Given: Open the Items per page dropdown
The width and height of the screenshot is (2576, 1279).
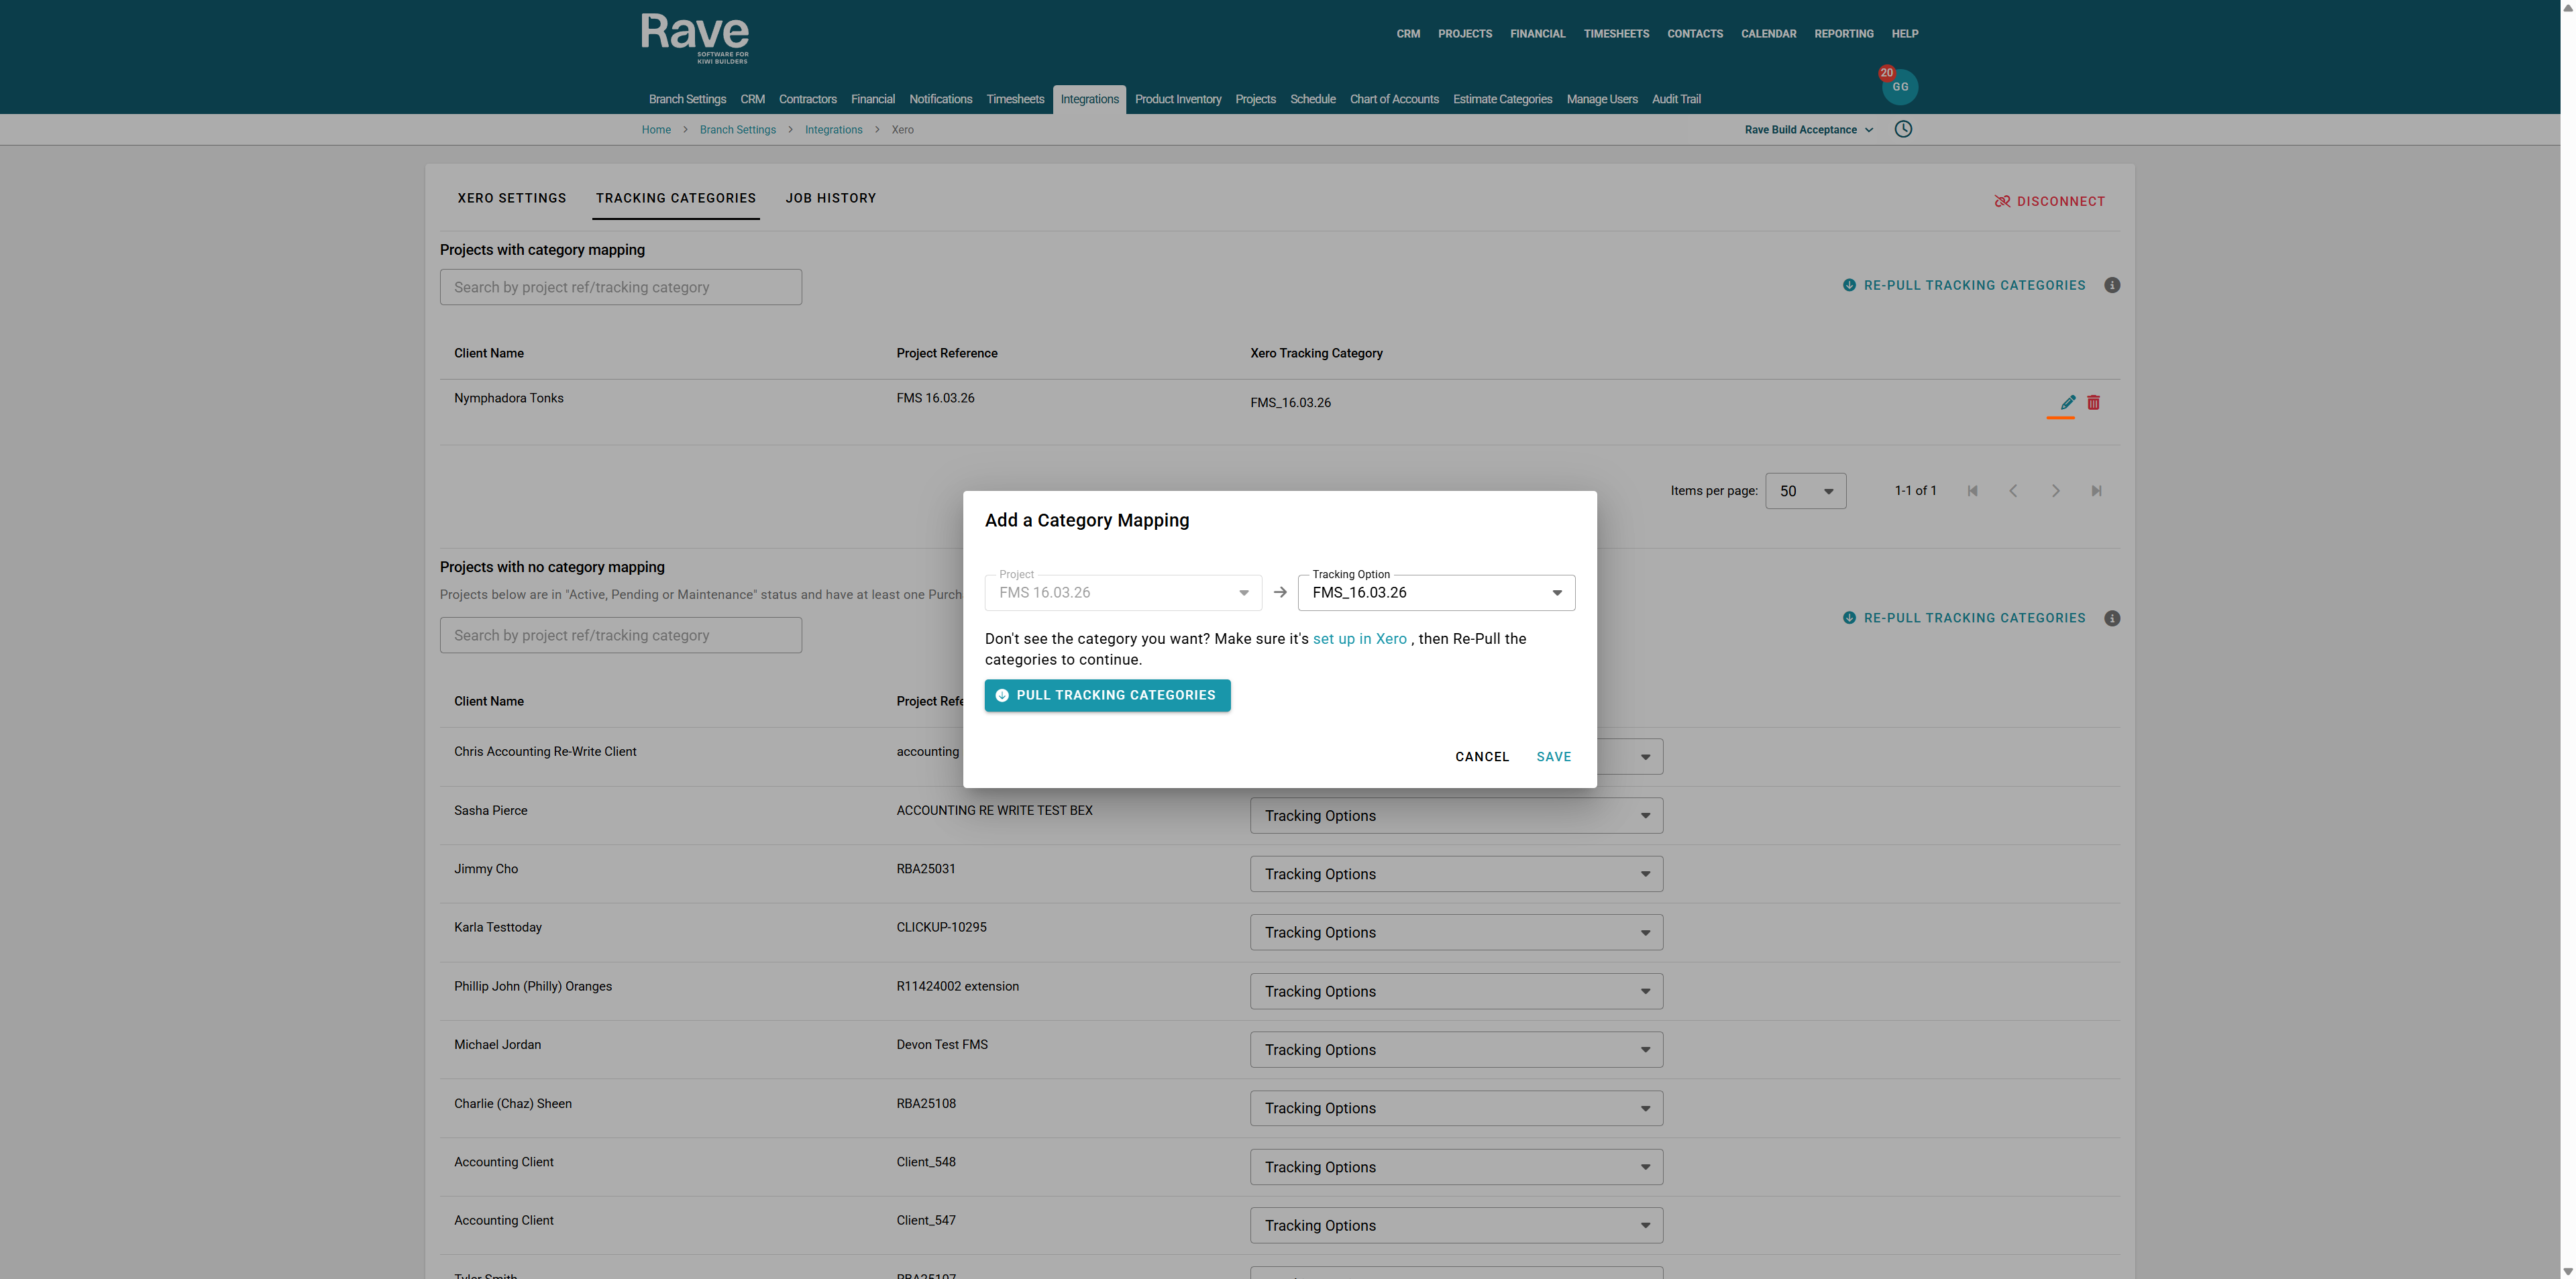Looking at the screenshot, I should pyautogui.click(x=1805, y=491).
